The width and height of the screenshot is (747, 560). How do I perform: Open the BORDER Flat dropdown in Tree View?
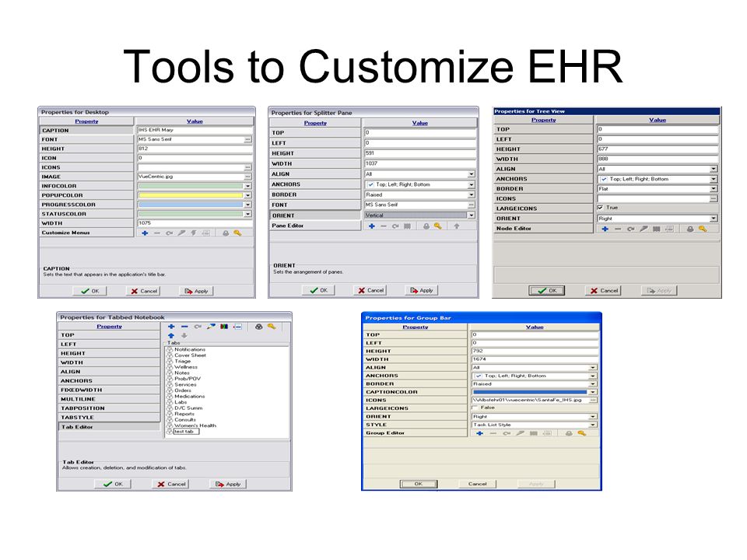714,189
